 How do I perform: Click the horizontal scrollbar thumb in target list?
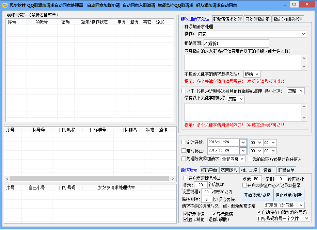(90, 179)
